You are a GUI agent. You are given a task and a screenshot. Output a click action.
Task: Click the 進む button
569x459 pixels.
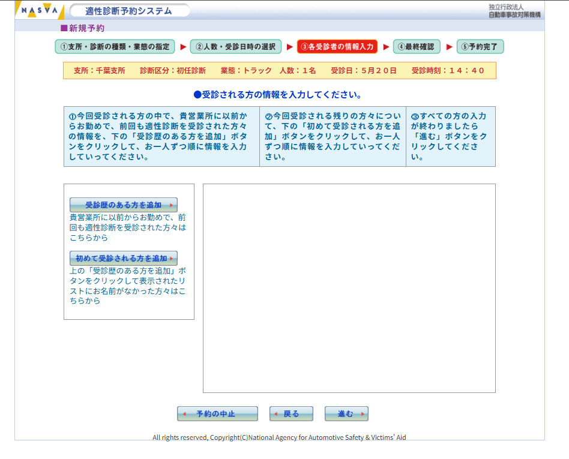pyautogui.click(x=346, y=413)
